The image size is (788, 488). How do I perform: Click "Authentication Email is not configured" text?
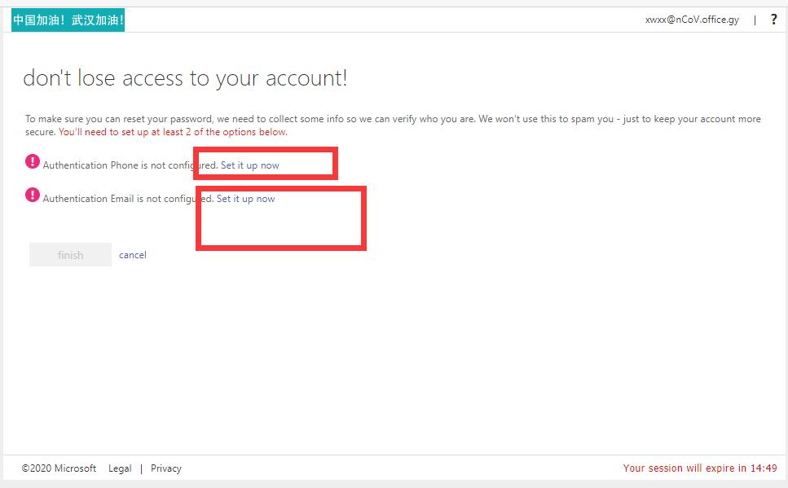(x=122, y=199)
